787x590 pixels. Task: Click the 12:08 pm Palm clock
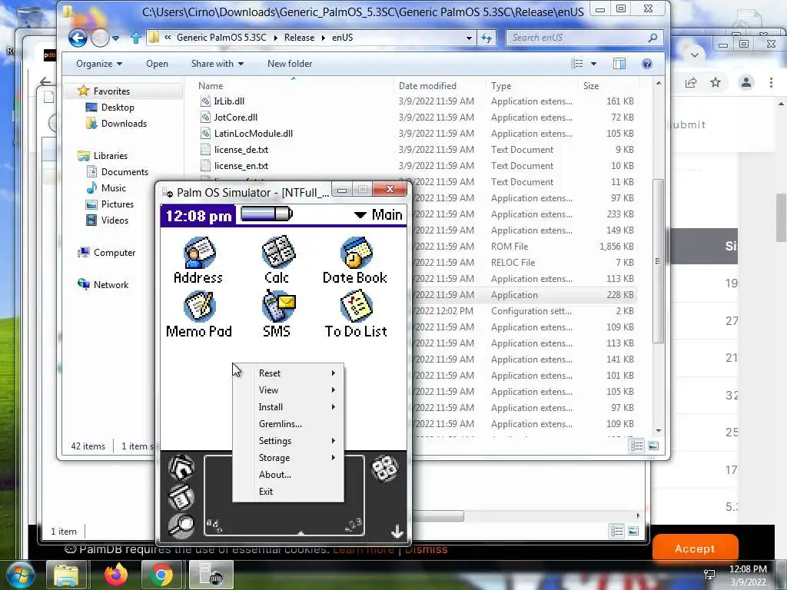tap(199, 216)
